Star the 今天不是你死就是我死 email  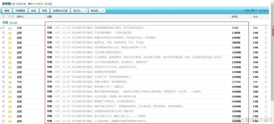[x=266, y=62]
